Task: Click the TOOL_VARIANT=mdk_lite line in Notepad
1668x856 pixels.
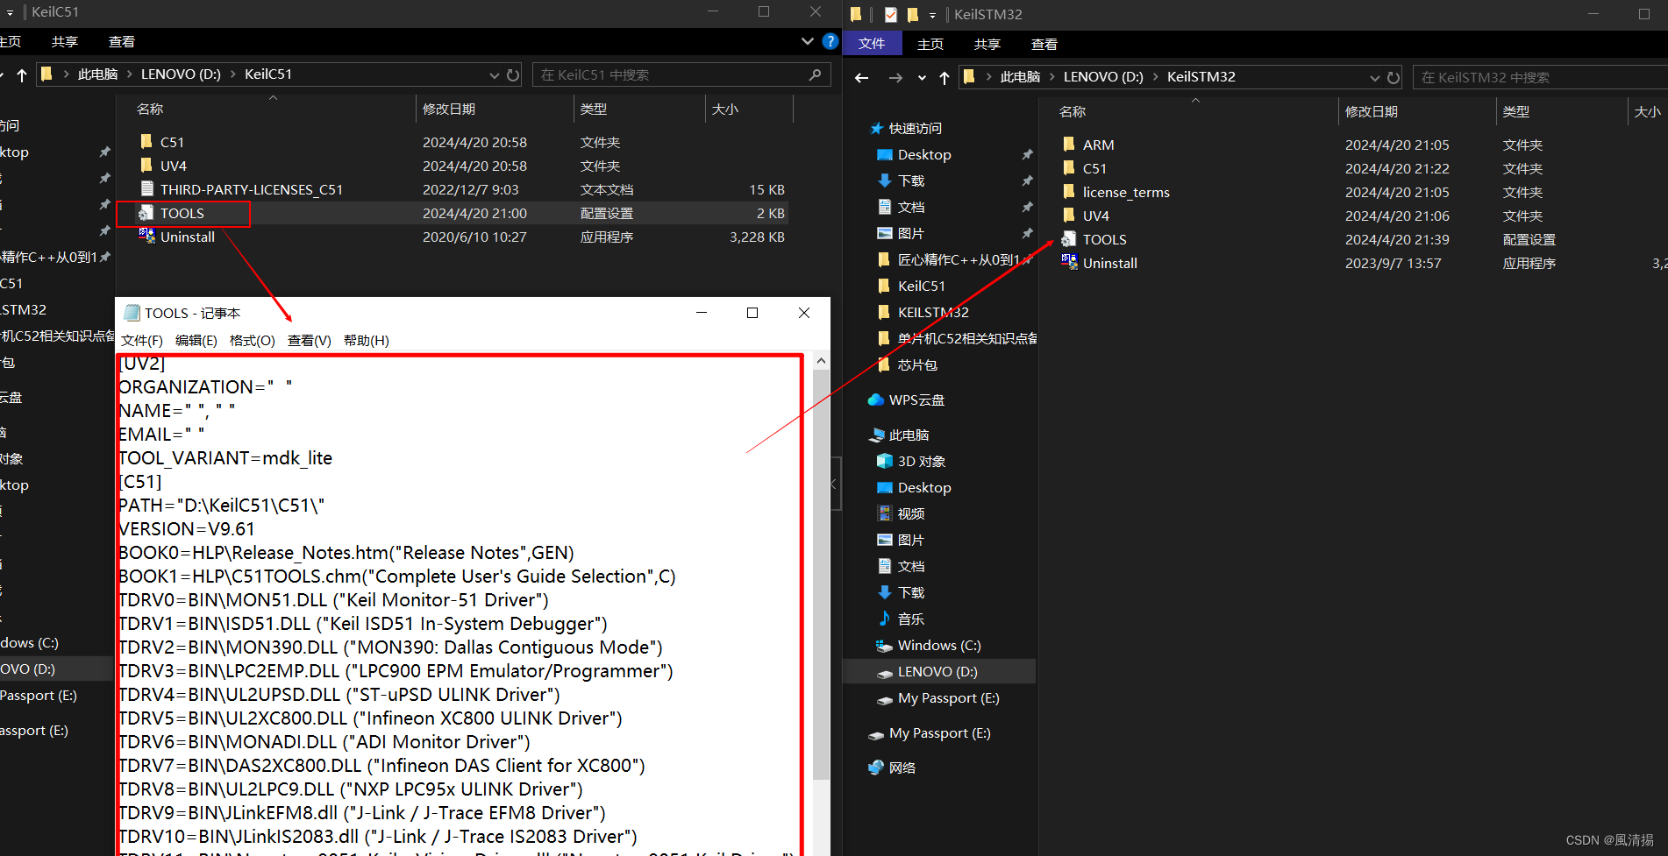Action: pos(225,458)
